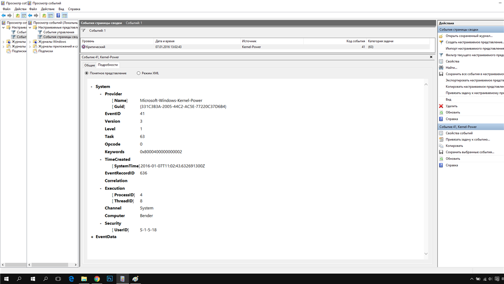Screen dimensions: 504x284
Task: Open Microsoft Edge from the taskbar
Action: click(x=71, y=279)
